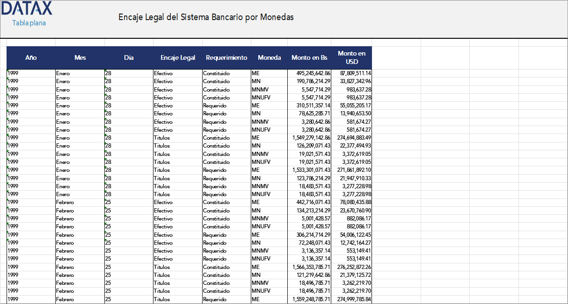Select the Dia column header

tap(129, 57)
